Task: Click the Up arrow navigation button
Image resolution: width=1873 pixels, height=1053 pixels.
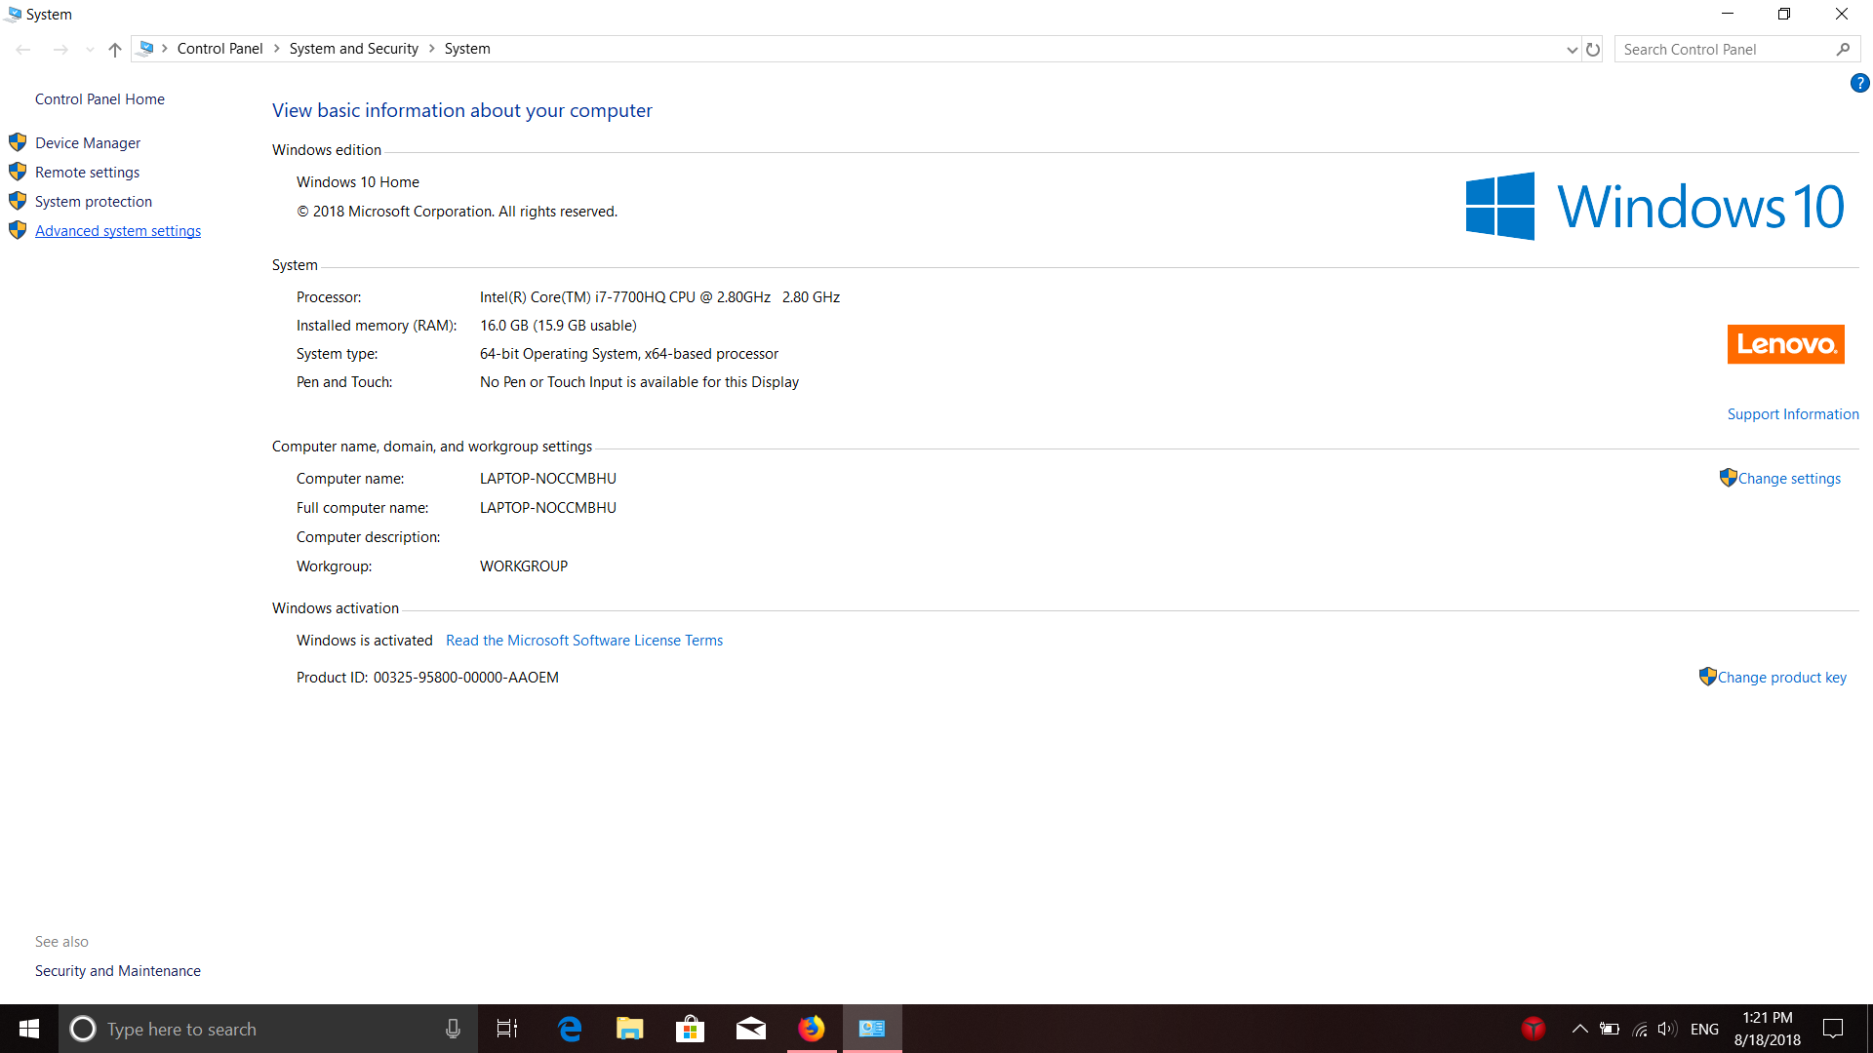Action: click(115, 50)
